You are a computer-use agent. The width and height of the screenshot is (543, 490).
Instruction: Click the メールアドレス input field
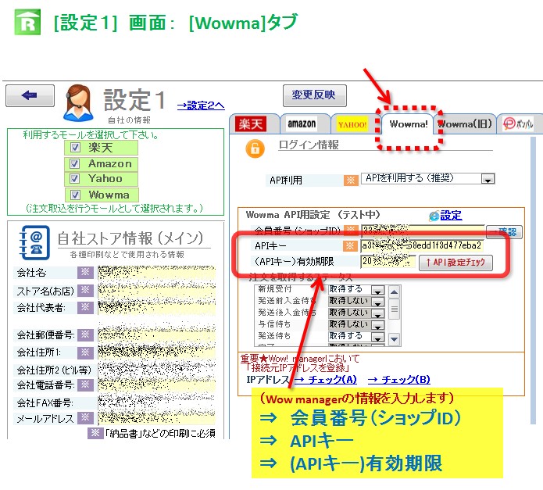tap(156, 418)
